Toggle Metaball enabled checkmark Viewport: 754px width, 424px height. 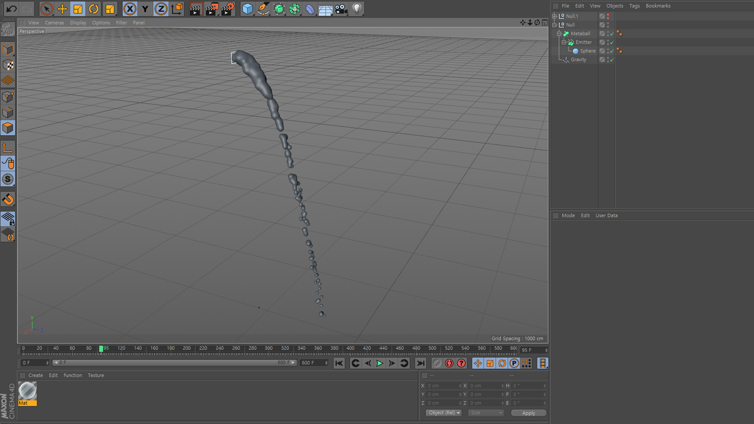tap(612, 34)
